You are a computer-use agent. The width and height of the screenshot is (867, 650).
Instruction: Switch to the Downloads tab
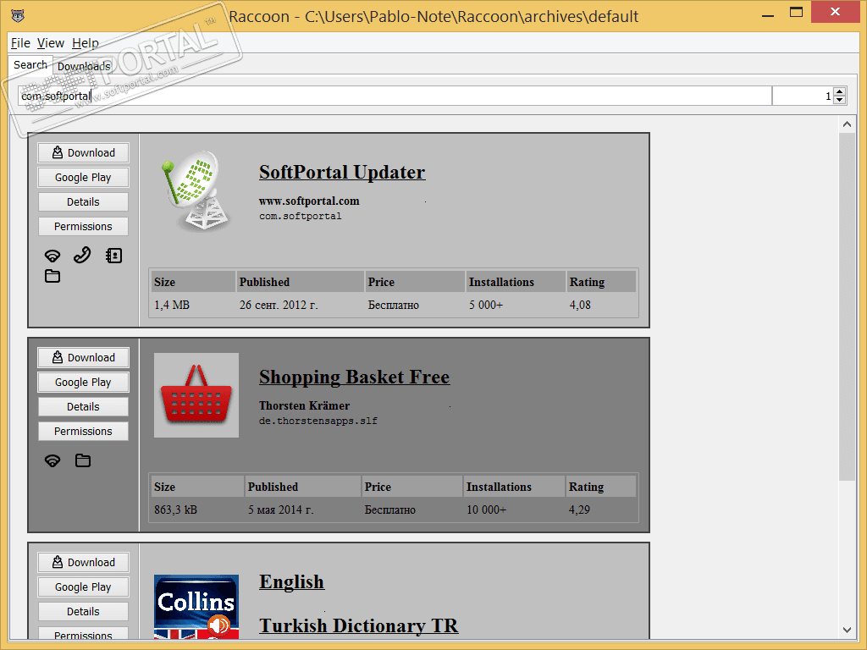pyautogui.click(x=84, y=66)
